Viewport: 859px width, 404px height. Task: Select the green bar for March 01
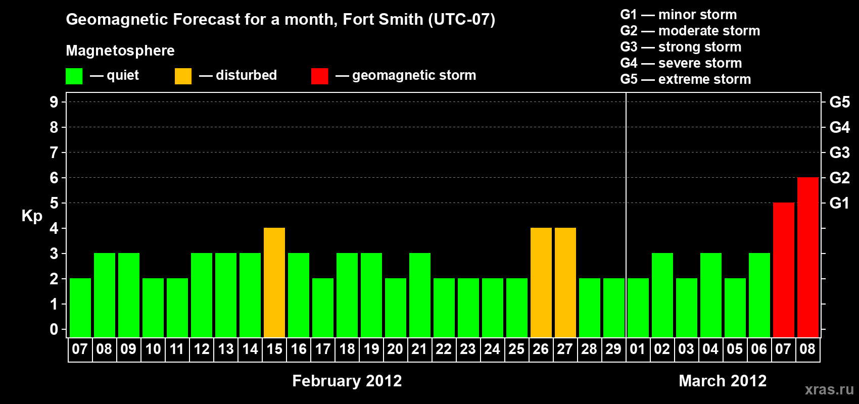point(638,308)
